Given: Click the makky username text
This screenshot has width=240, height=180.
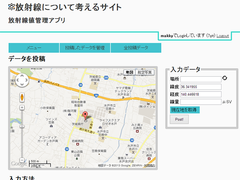Looking at the screenshot, I should coord(167,36).
